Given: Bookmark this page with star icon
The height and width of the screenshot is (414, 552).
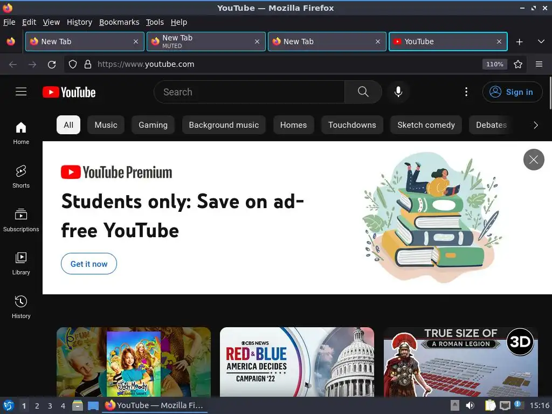Looking at the screenshot, I should (518, 65).
